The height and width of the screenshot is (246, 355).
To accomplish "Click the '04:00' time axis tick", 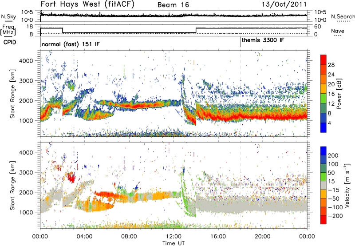I will click(85, 237).
